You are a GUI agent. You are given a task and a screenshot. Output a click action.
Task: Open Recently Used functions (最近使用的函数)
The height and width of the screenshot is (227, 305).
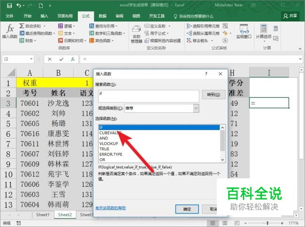coord(37,33)
